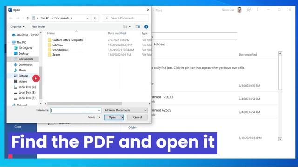The height and width of the screenshot is (167, 298).
Task: Open Local Disk (F:) in navigation pane
Action: pyautogui.click(x=25, y=98)
